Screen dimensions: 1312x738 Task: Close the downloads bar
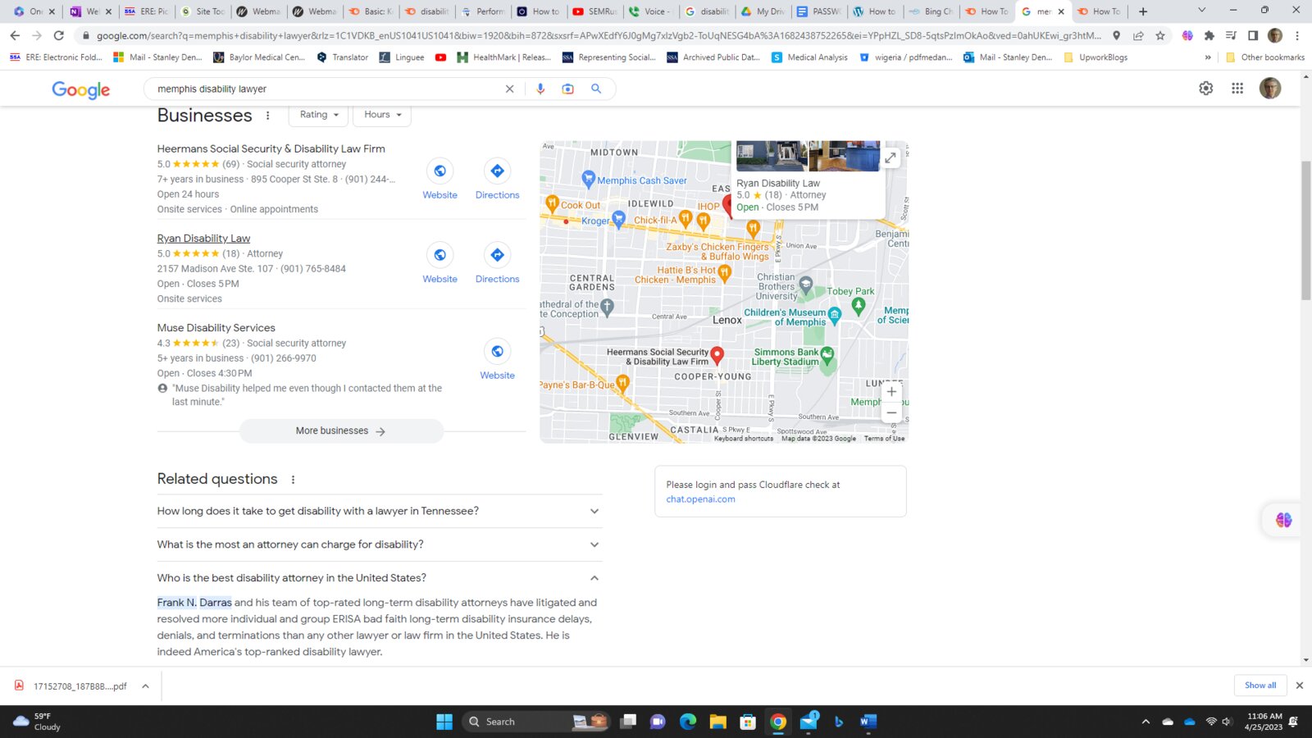(x=1299, y=686)
